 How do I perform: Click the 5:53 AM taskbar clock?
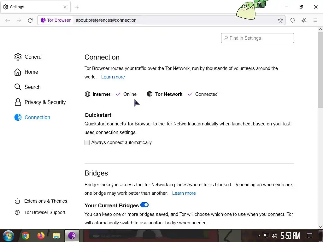[291, 236]
